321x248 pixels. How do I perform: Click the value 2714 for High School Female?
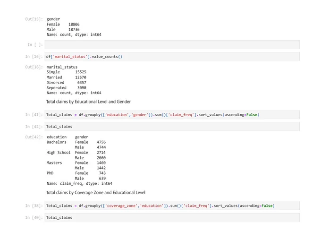coord(101,153)
